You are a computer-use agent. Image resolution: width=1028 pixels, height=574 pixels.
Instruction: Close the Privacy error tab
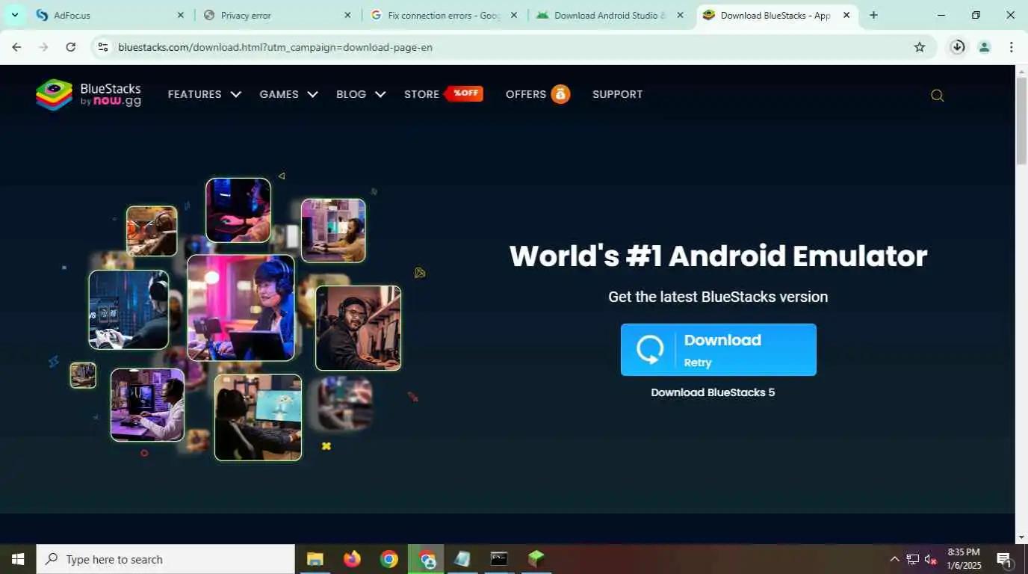point(347,15)
